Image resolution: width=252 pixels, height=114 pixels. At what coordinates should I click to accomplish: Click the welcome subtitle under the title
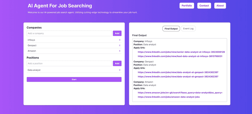(82, 12)
